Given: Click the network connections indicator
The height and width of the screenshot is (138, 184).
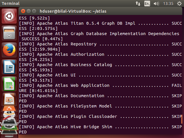Looking at the screenshot, I should (x=138, y=4).
